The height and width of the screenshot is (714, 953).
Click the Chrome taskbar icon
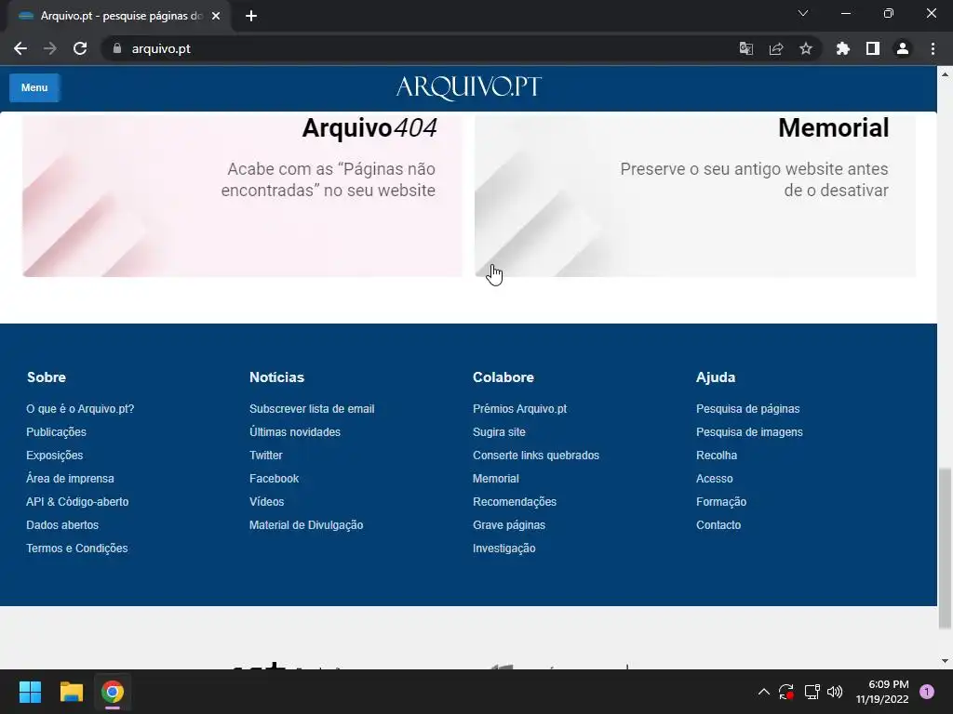[113, 692]
